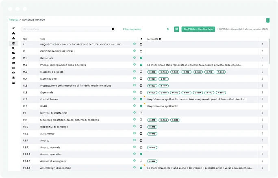Open the checklist icon in the sidebar
The height and width of the screenshot is (178, 278).
[x=13, y=68]
